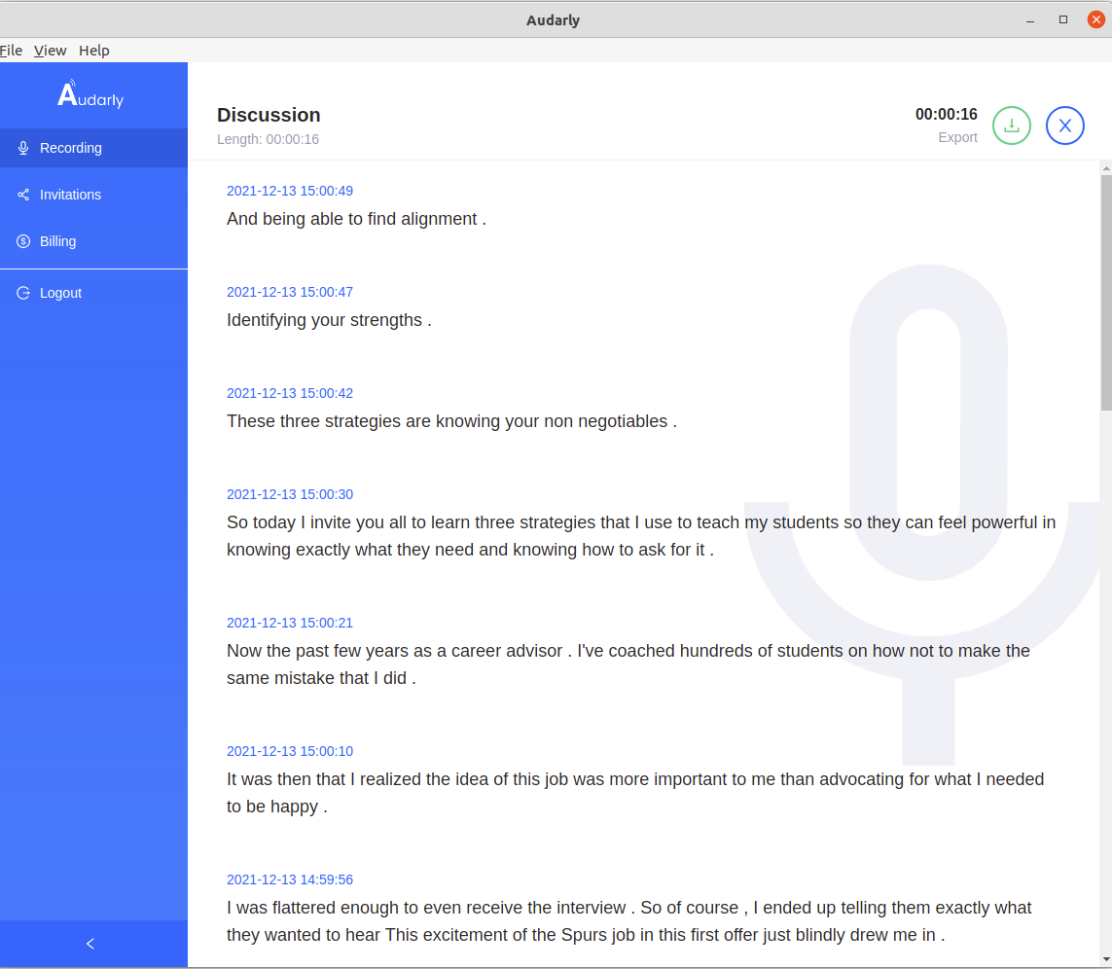This screenshot has width=1112, height=969.
Task: Maximize the Audarly window
Action: coord(1063,19)
